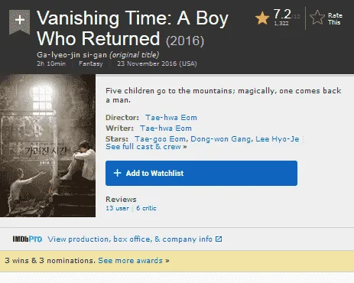See more awards link
Viewport: 354px width, 283px height.
(x=134, y=261)
